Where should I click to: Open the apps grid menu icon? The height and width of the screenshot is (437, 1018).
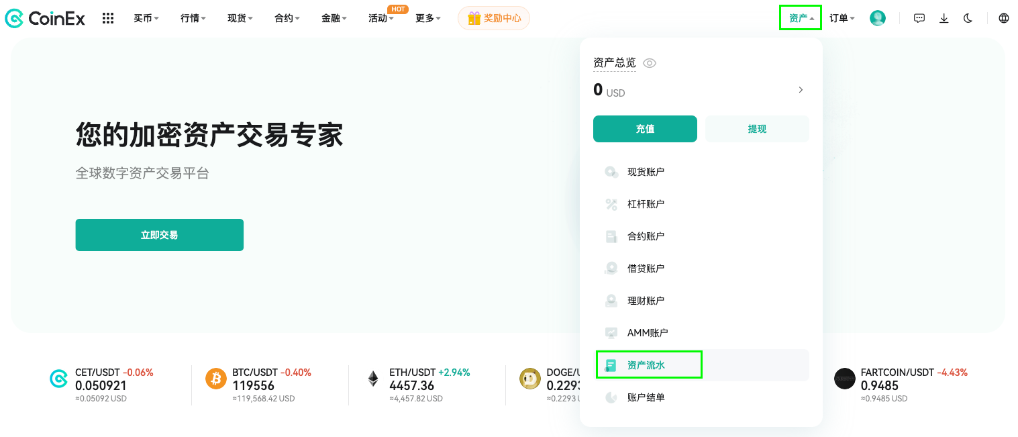pos(108,18)
